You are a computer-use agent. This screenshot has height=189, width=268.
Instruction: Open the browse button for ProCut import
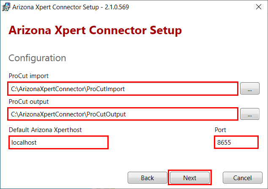click(250, 88)
